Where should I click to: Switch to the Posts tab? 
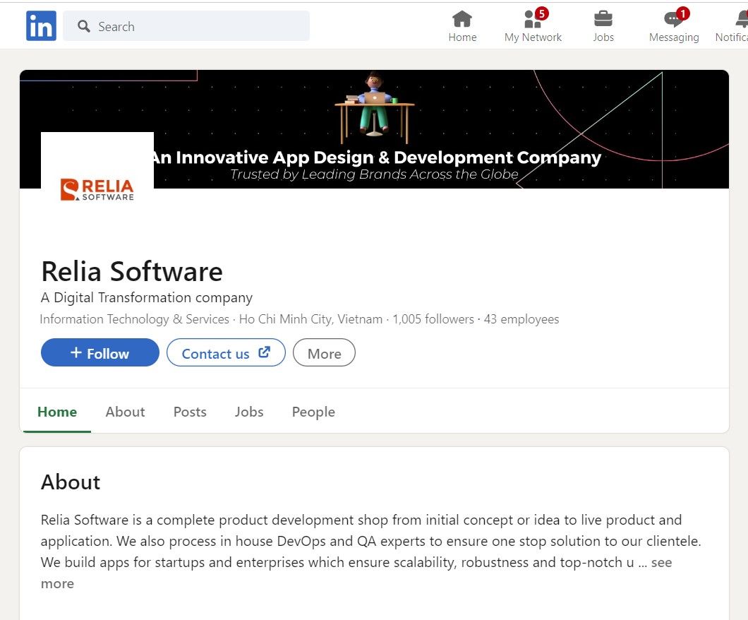pos(190,412)
